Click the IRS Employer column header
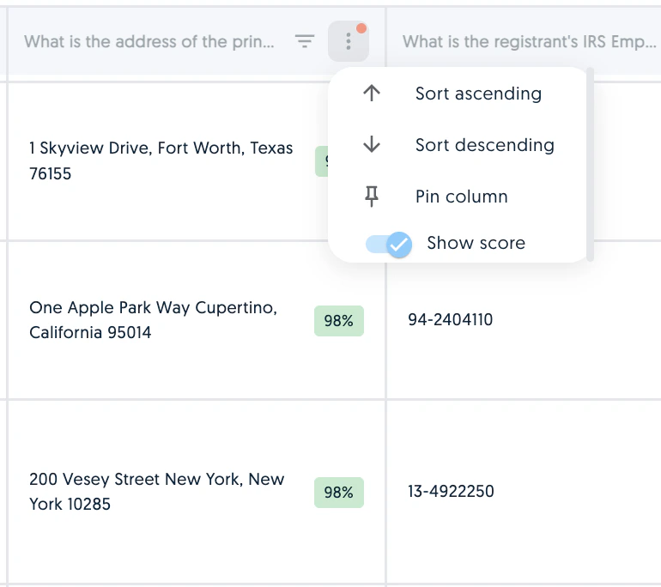661x587 pixels. pos(524,41)
